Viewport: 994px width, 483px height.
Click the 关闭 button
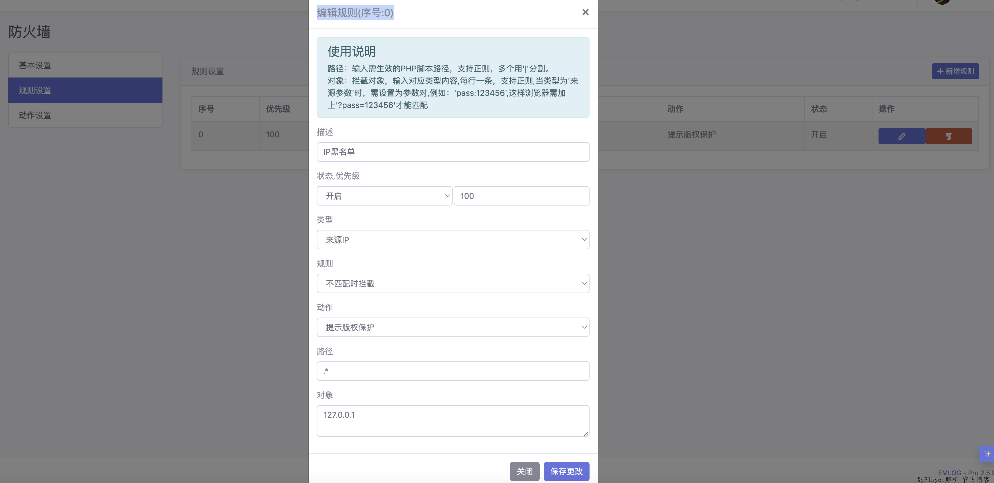(524, 471)
